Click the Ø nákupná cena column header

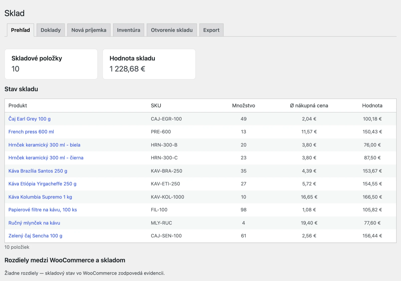[x=309, y=105]
